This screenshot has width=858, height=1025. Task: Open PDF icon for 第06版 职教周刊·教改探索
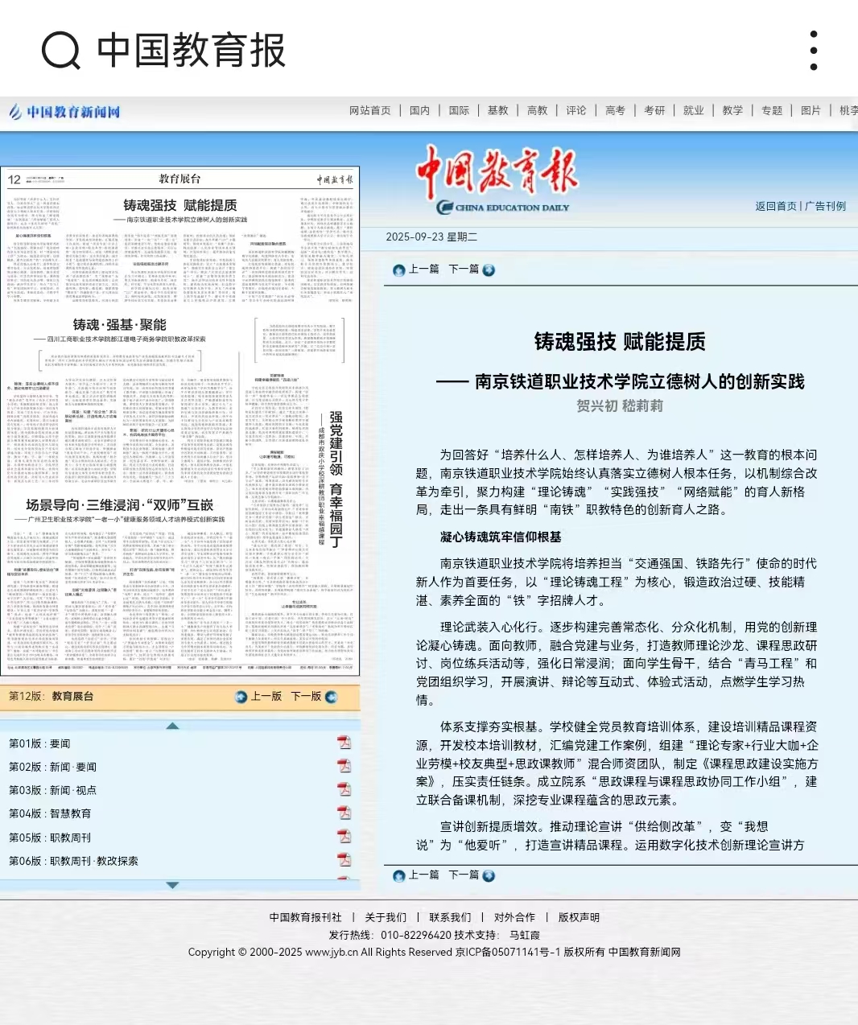click(x=344, y=860)
